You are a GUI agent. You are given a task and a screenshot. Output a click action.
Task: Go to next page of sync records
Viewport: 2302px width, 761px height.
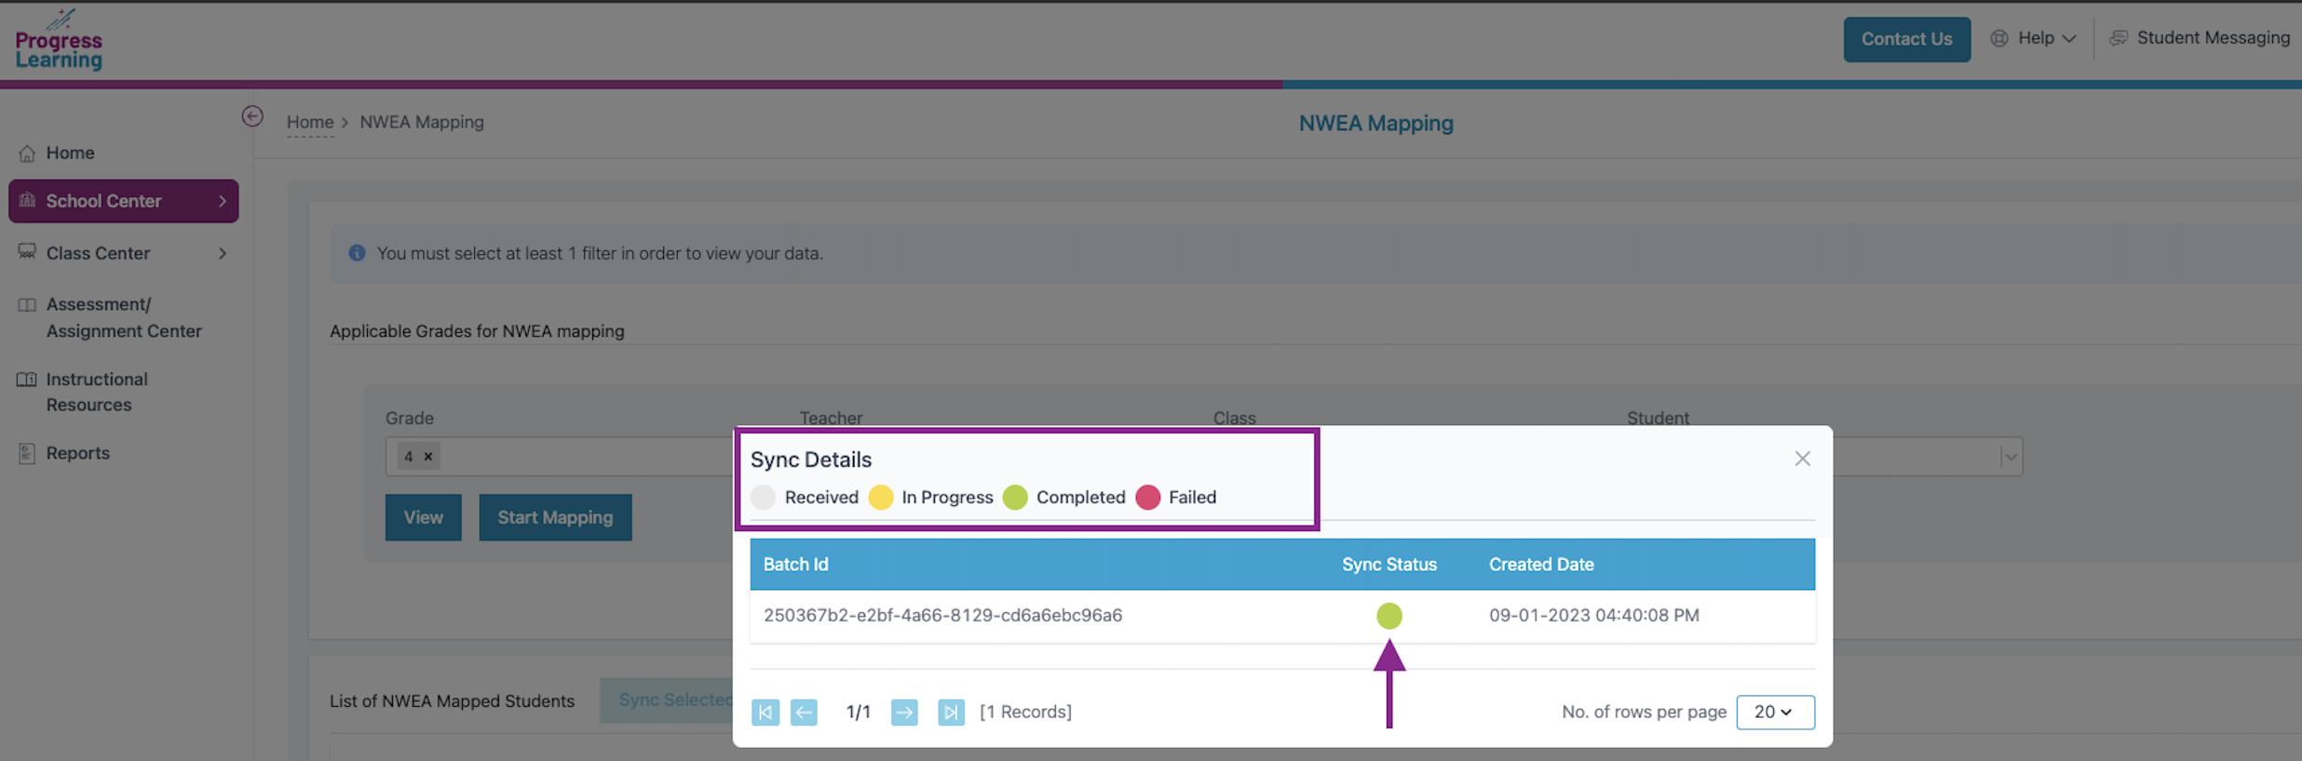904,713
